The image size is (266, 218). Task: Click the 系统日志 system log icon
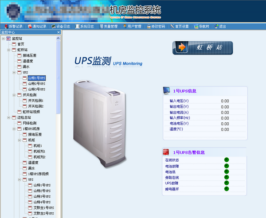[x=77, y=26]
